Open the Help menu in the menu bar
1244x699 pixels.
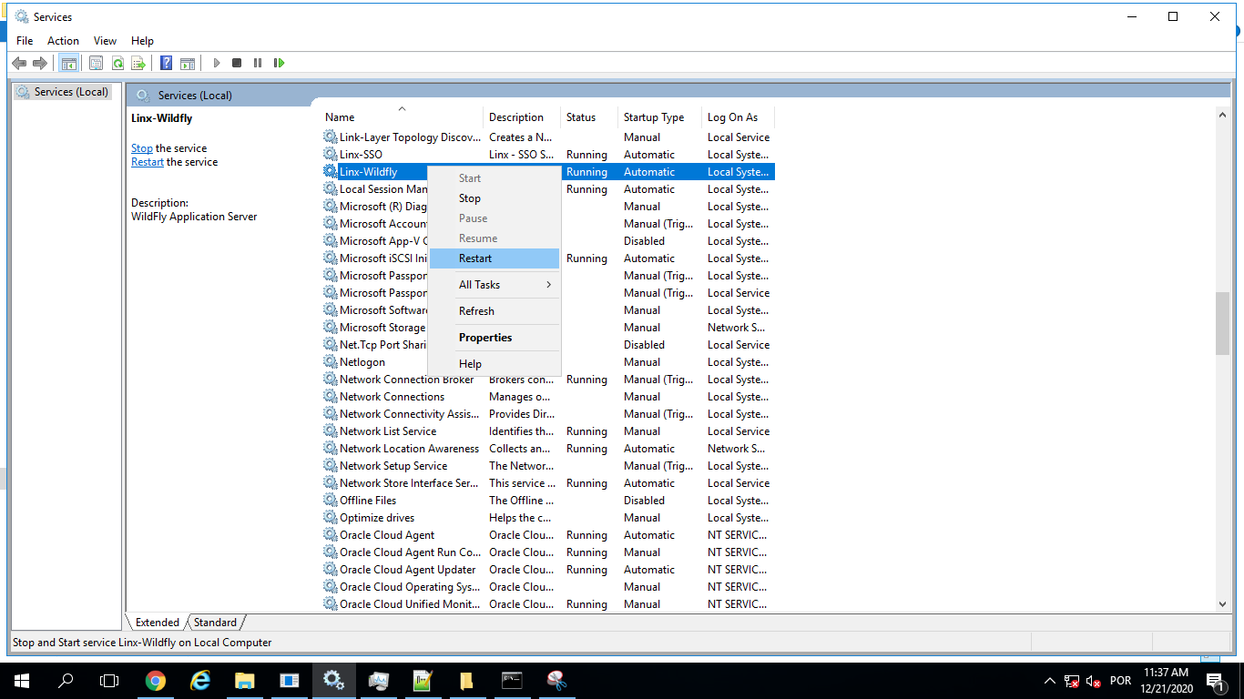[142, 41]
